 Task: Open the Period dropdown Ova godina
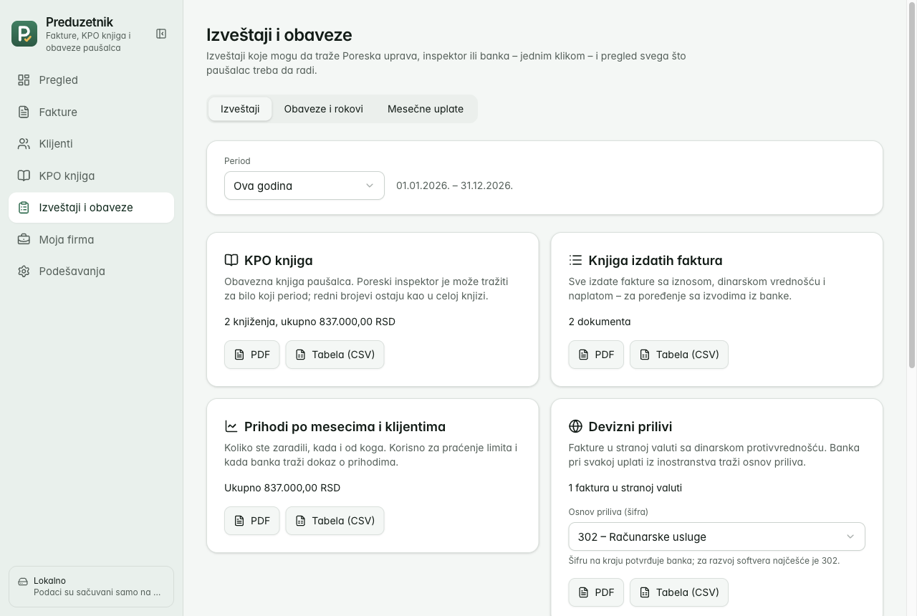304,186
